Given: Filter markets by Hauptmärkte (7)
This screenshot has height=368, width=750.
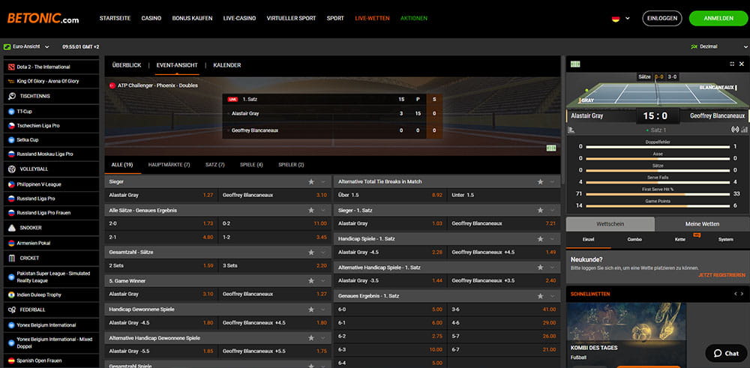Looking at the screenshot, I should point(169,165).
